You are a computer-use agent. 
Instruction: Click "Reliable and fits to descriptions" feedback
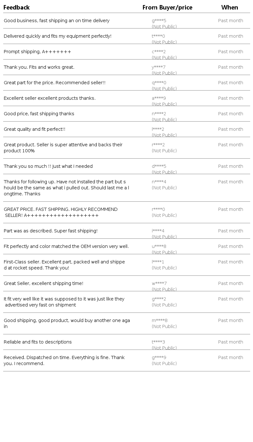pos(38,342)
